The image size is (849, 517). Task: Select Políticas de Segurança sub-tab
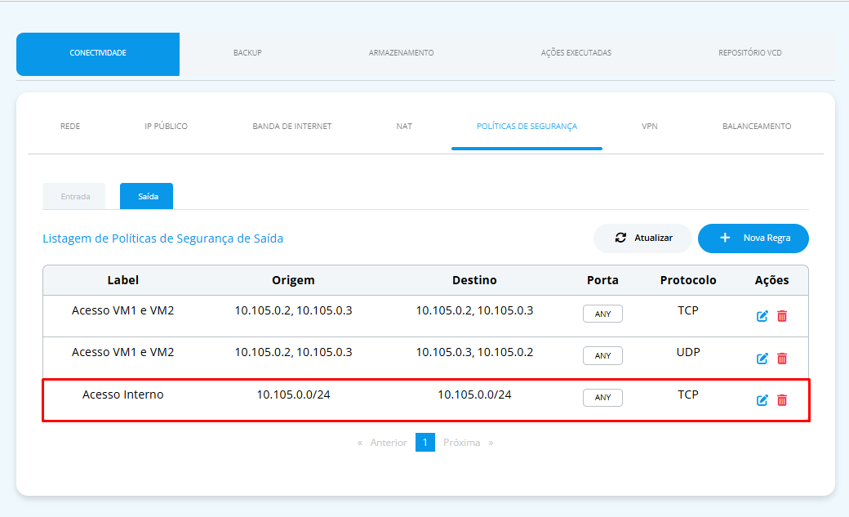[527, 127]
